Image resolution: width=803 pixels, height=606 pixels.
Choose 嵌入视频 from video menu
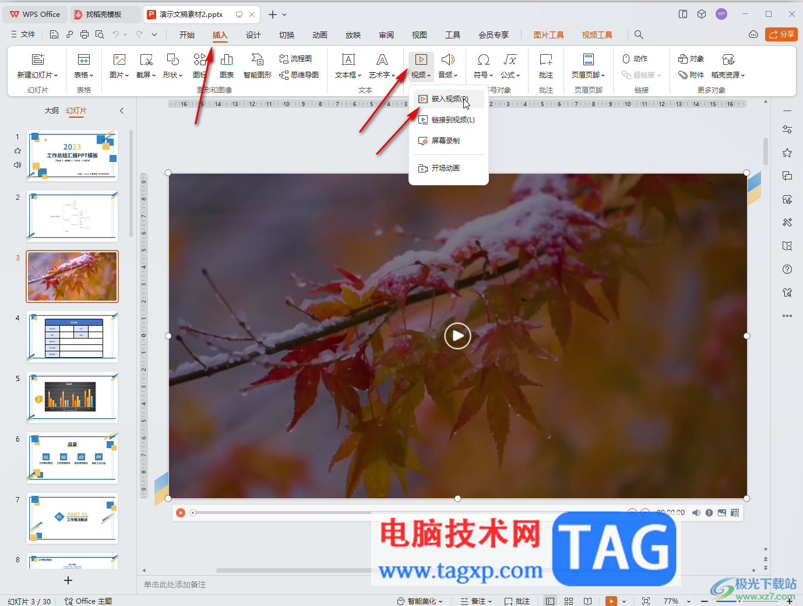(449, 99)
